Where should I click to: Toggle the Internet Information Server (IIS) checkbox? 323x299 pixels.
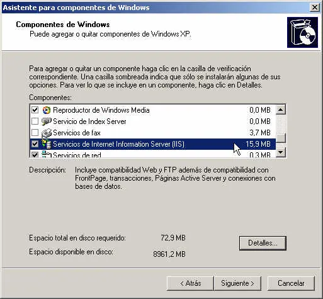[35, 144]
